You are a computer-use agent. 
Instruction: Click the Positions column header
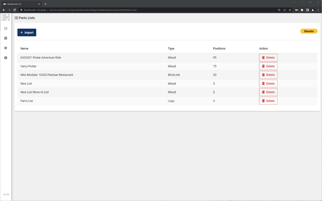(x=219, y=48)
